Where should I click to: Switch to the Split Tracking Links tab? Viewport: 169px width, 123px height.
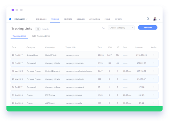point(41,36)
